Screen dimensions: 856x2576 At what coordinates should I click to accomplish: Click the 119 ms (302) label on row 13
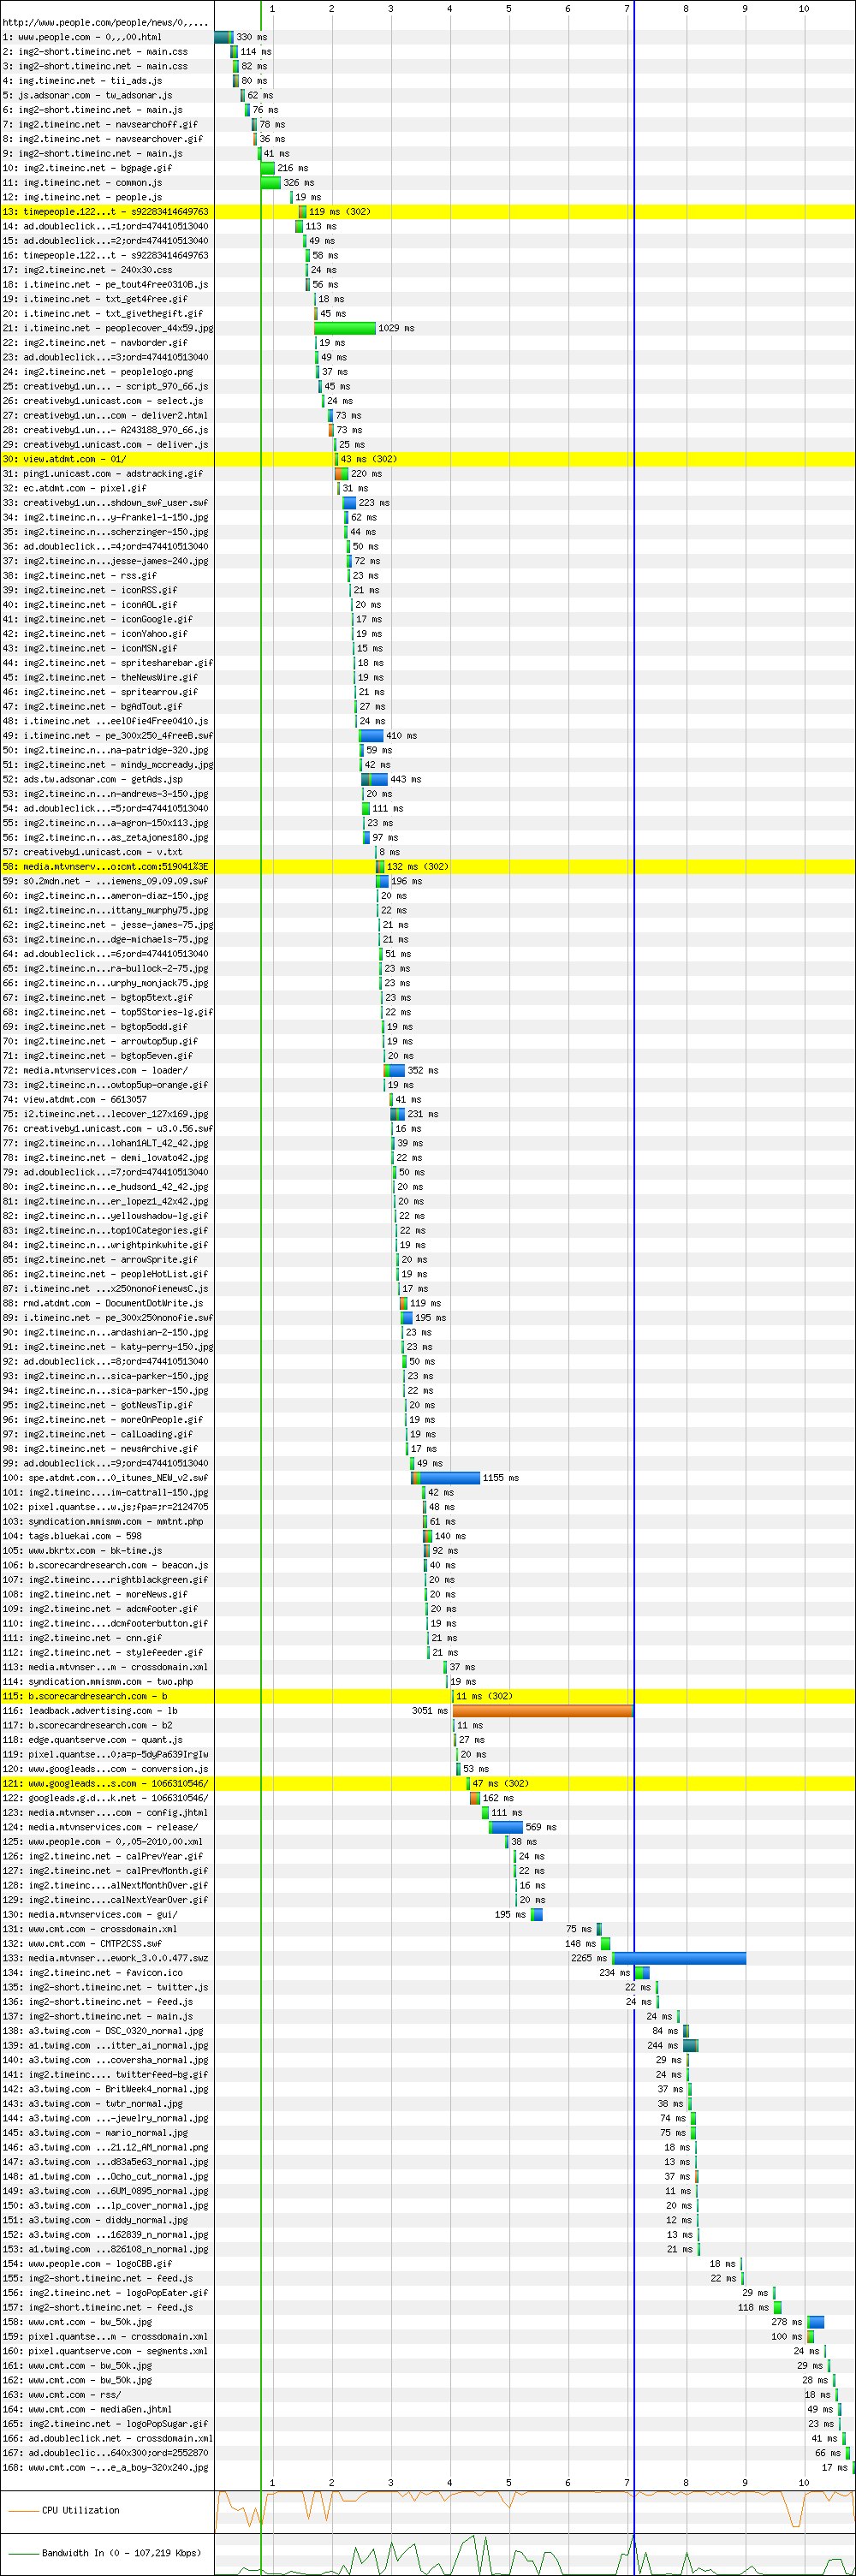point(339,212)
